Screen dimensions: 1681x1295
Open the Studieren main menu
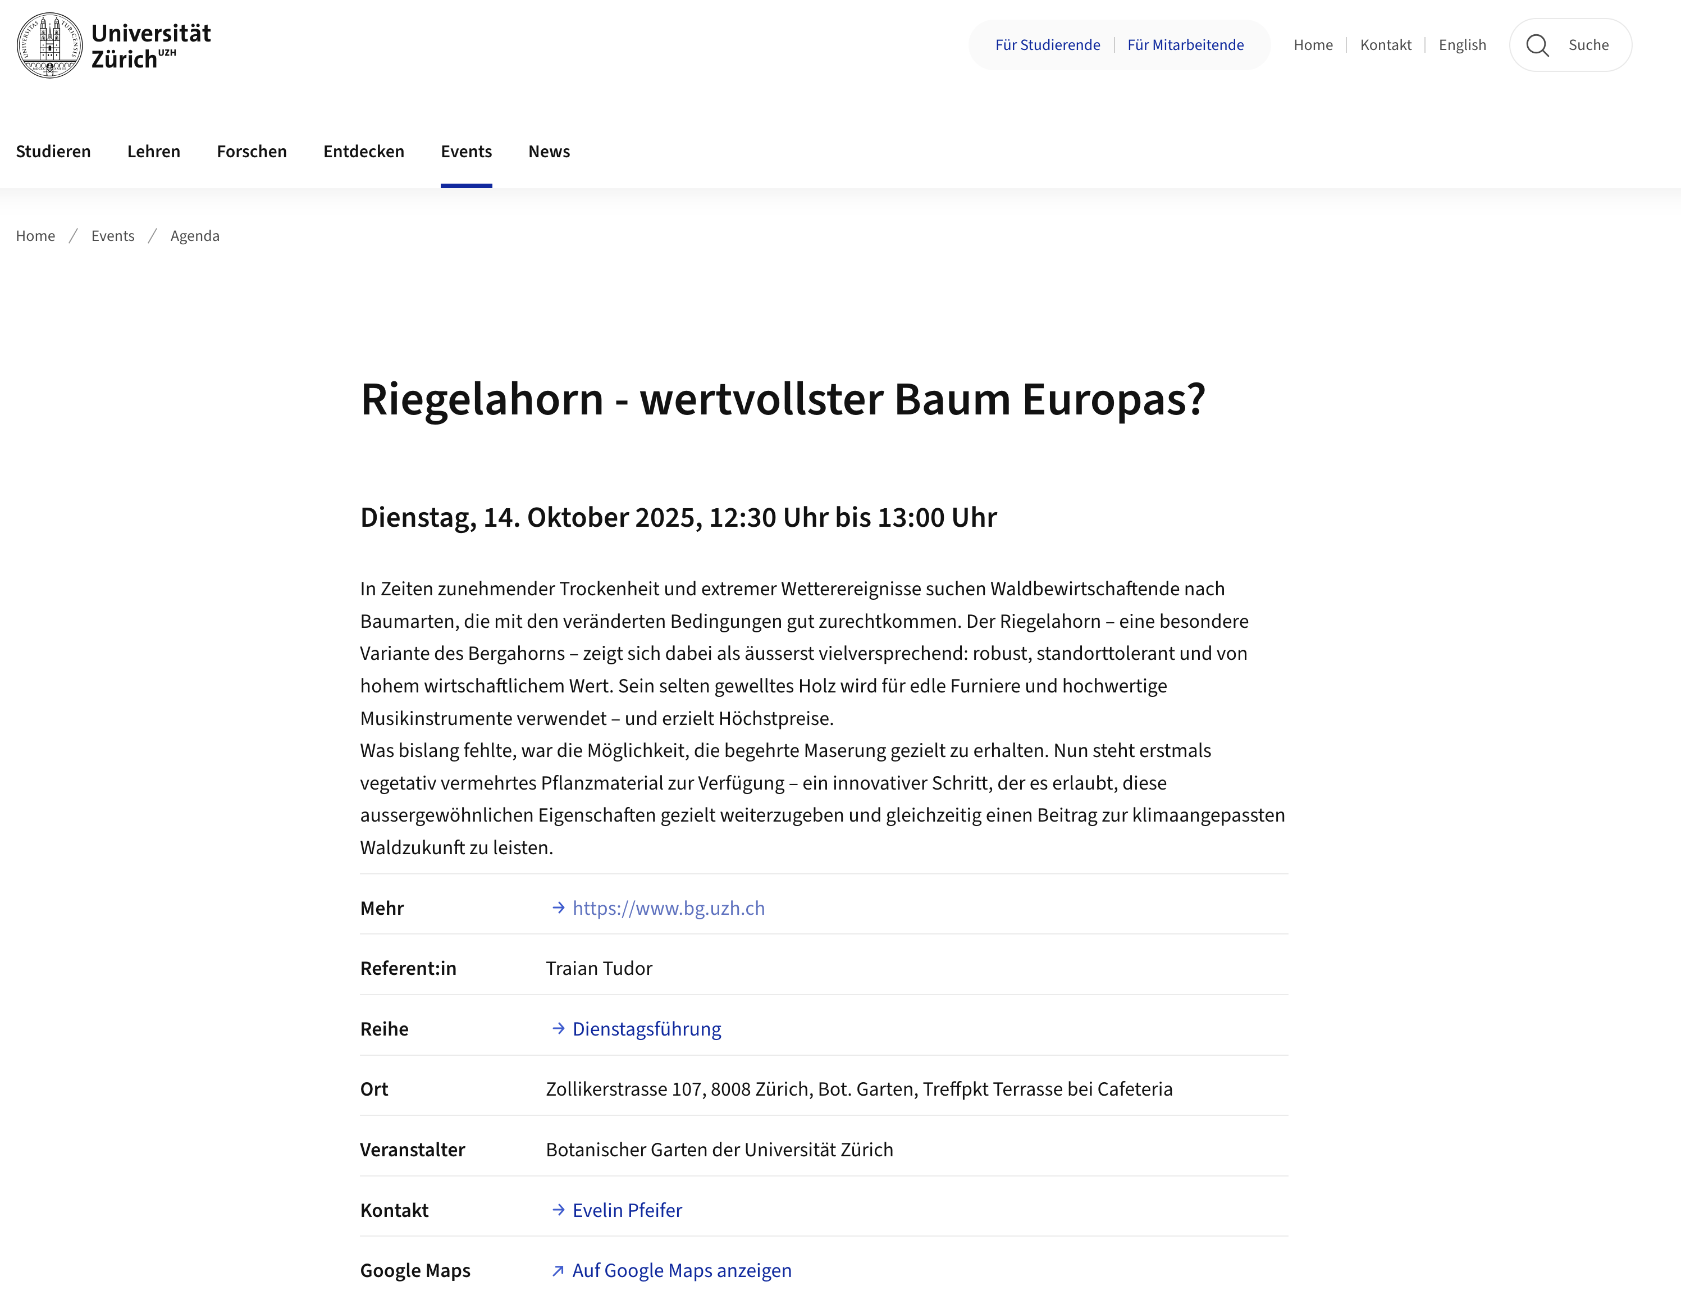(x=53, y=152)
